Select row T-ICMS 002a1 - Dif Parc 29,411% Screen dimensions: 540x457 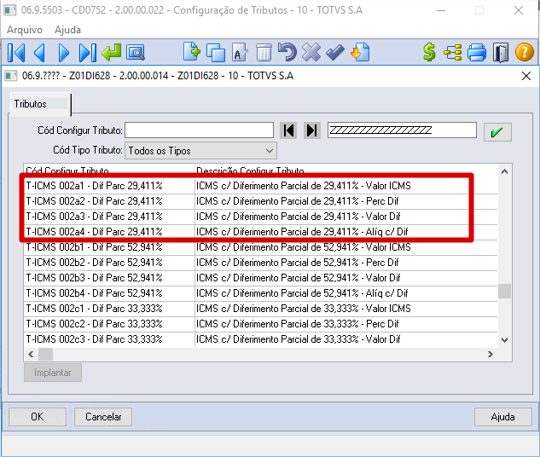pyautogui.click(x=261, y=186)
